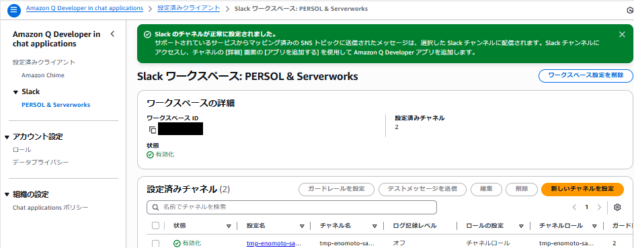Click the top-right header settings icon
Screen dimensions: 634x248
(629, 11)
